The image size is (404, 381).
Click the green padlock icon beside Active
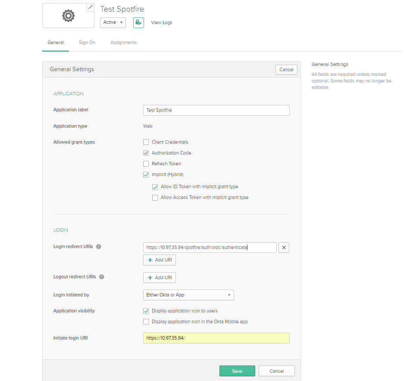[138, 22]
